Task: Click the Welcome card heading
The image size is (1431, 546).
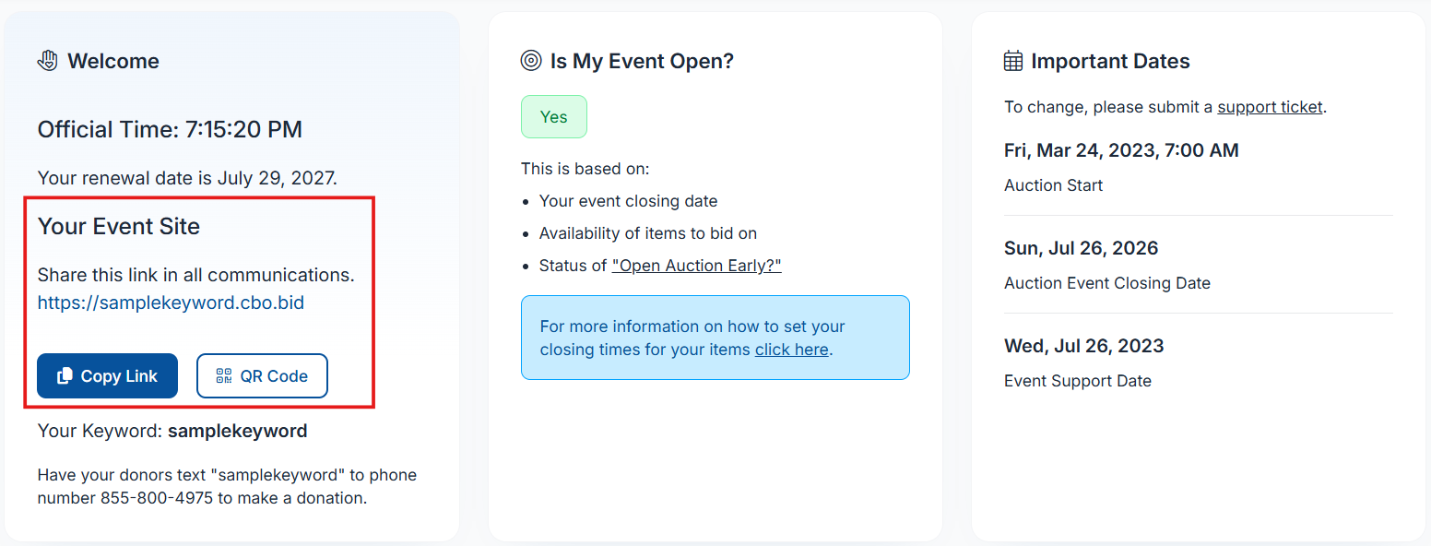Action: click(x=113, y=61)
